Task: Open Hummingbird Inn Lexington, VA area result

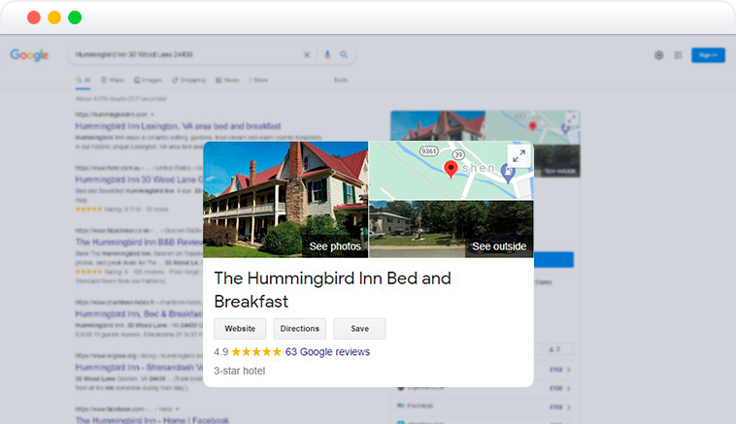Action: coord(178,126)
